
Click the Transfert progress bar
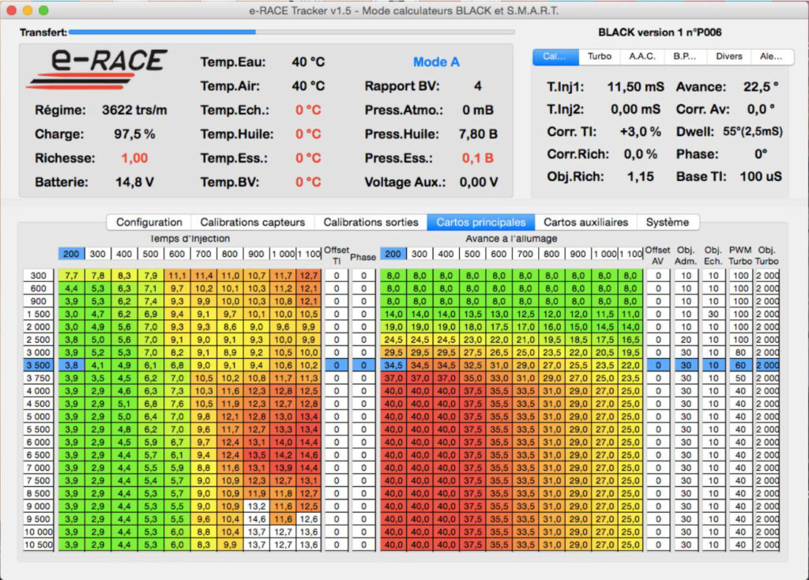(x=291, y=32)
